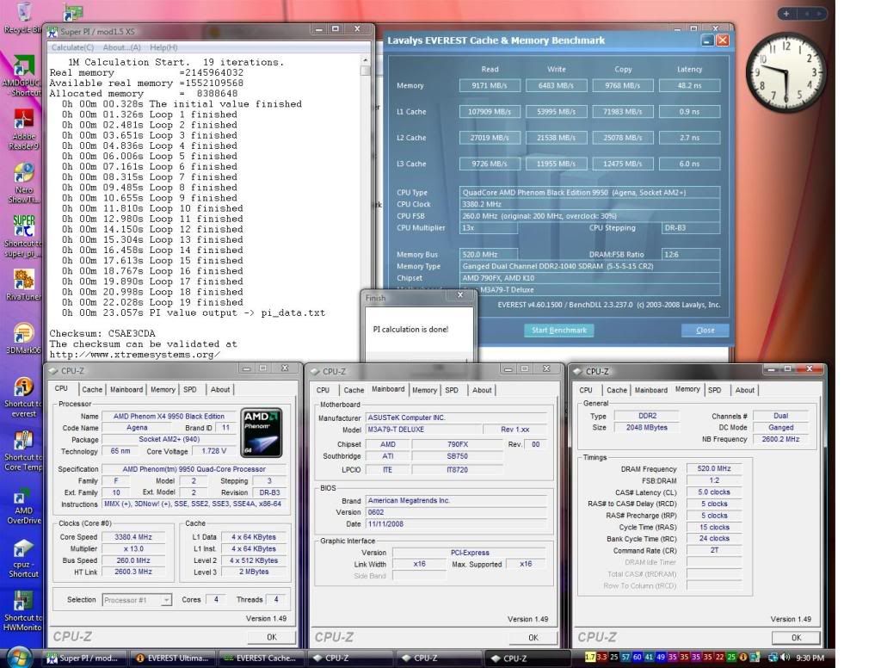Screen dimensions: 881x668
Task: Click the tray icon left of network icon
Action: click(755, 658)
